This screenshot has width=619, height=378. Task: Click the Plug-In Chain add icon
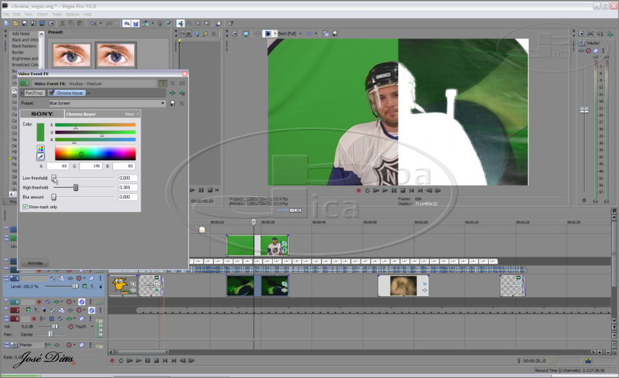tap(172, 93)
